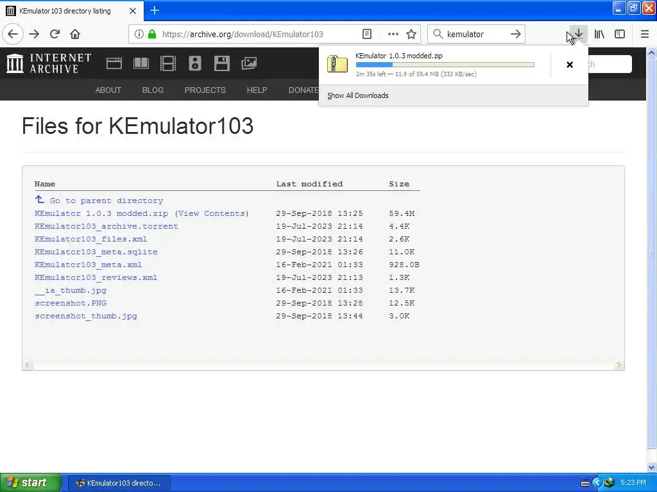Screen dimensions: 657x492
Task: Browse the Video film strip icon
Action: tap(168, 63)
